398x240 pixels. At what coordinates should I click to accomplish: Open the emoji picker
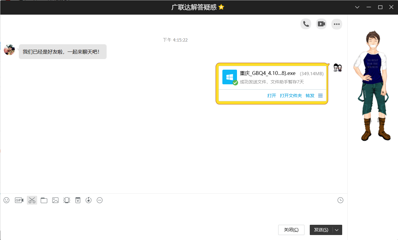pyautogui.click(x=6, y=200)
